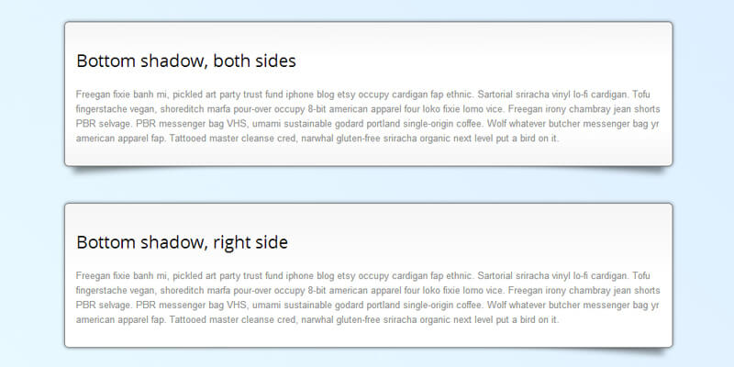Screen dimensions: 734x367
Task: Click "PBR selvage" in the second card
Action: (101, 305)
